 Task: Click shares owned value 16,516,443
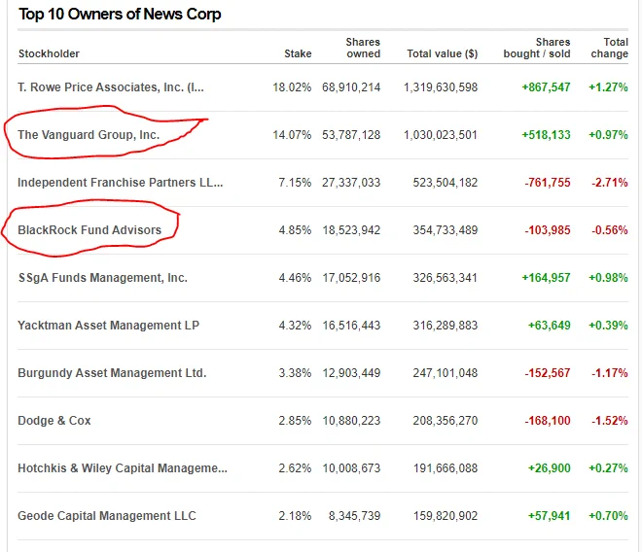(x=351, y=326)
